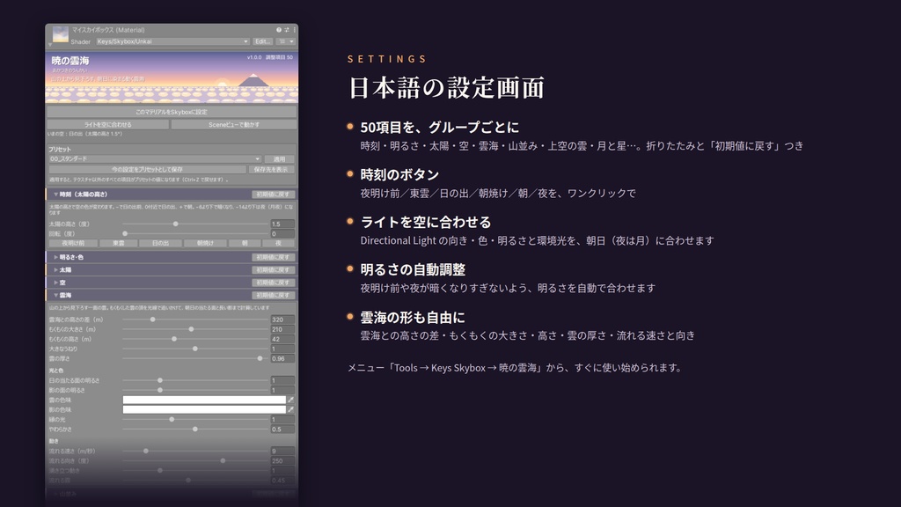Reset 時刻 section with 初期値に戻す
This screenshot has height=507, width=901.
coord(273,195)
